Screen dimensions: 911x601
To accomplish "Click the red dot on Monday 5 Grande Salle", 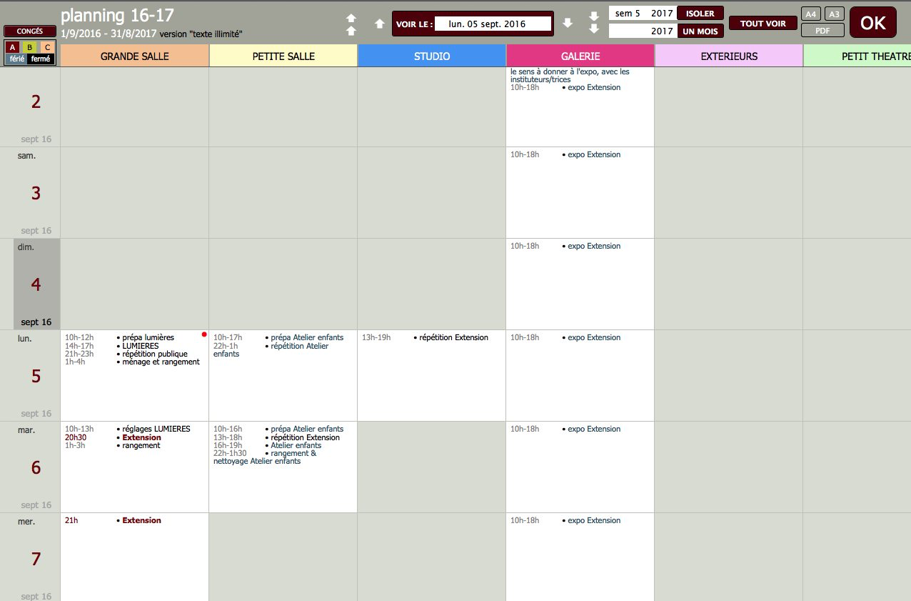I will (x=204, y=334).
